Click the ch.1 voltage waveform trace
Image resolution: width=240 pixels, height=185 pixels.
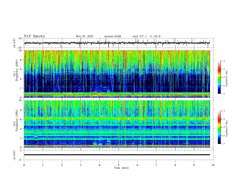pyautogui.click(x=117, y=43)
